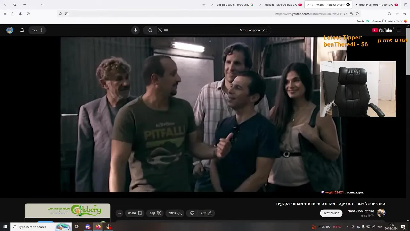Screen dimensions: 410x231
Task: Open the Windows Start menu
Action: [x=5, y=227]
